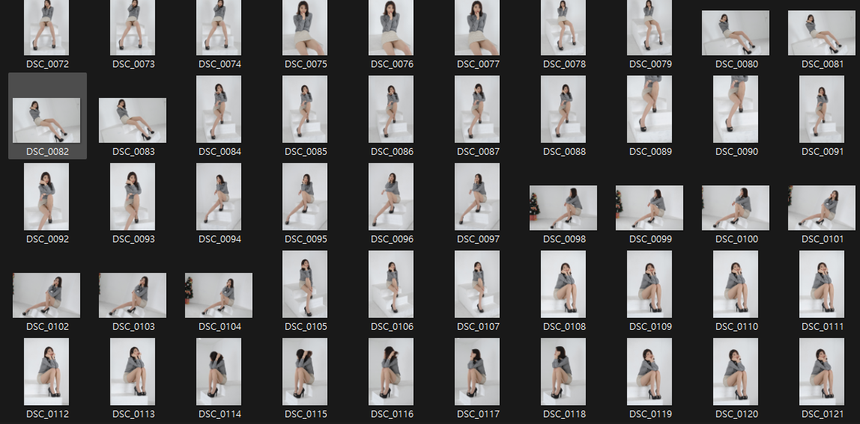
Task: Choose the DSC_0108 photo thumbnail
Action: [x=563, y=284]
